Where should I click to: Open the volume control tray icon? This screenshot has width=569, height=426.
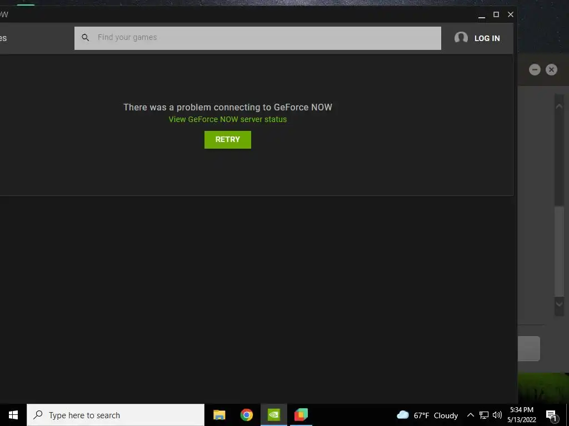(497, 415)
